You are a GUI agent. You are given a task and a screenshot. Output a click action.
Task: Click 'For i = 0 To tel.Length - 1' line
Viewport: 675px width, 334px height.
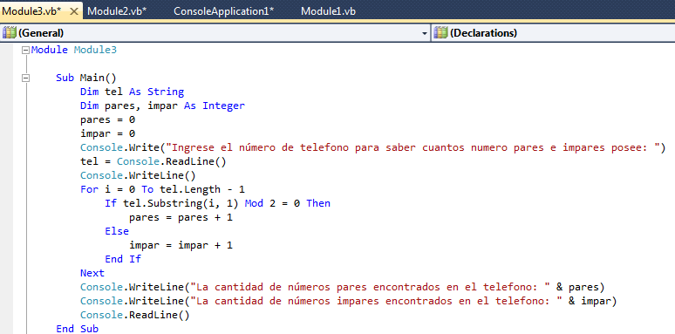coord(163,189)
